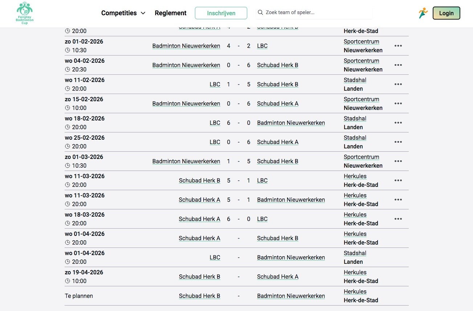Click the running figure icon beside Login
This screenshot has width=473, height=311.
[x=423, y=13]
